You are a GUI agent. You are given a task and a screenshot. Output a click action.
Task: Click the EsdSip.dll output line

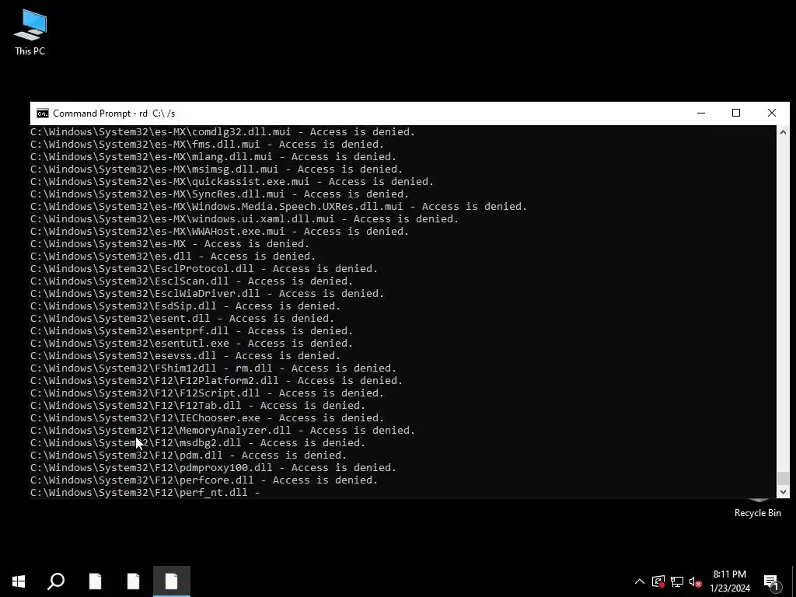click(x=185, y=306)
